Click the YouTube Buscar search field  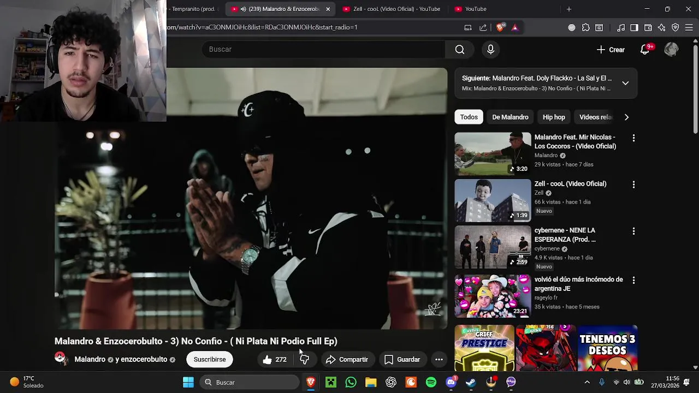coord(323,50)
